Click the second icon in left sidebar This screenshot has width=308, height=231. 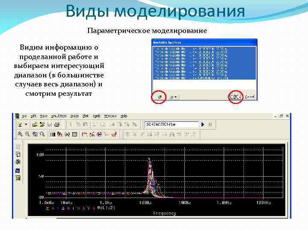[x=18, y=154]
